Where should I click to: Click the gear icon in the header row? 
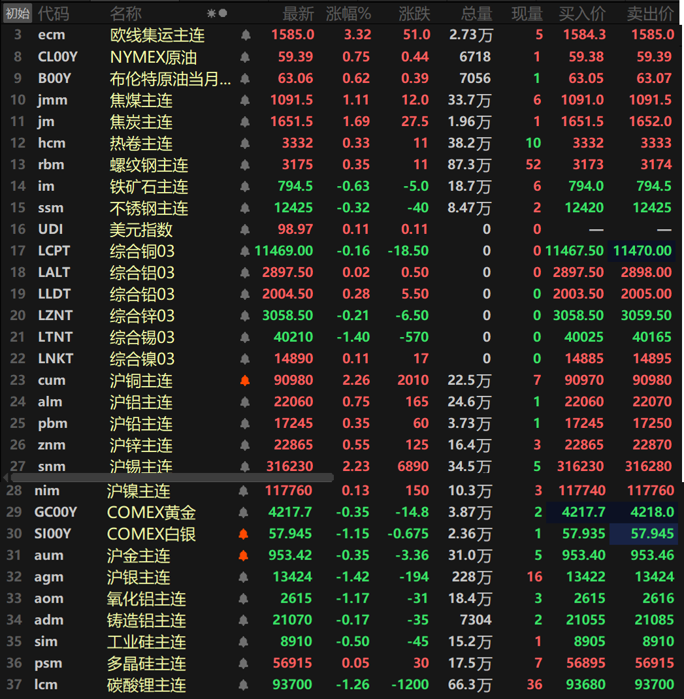pyautogui.click(x=211, y=13)
